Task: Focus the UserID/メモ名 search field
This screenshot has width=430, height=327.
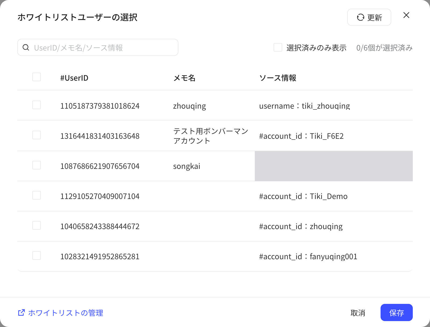Action: 98,48
